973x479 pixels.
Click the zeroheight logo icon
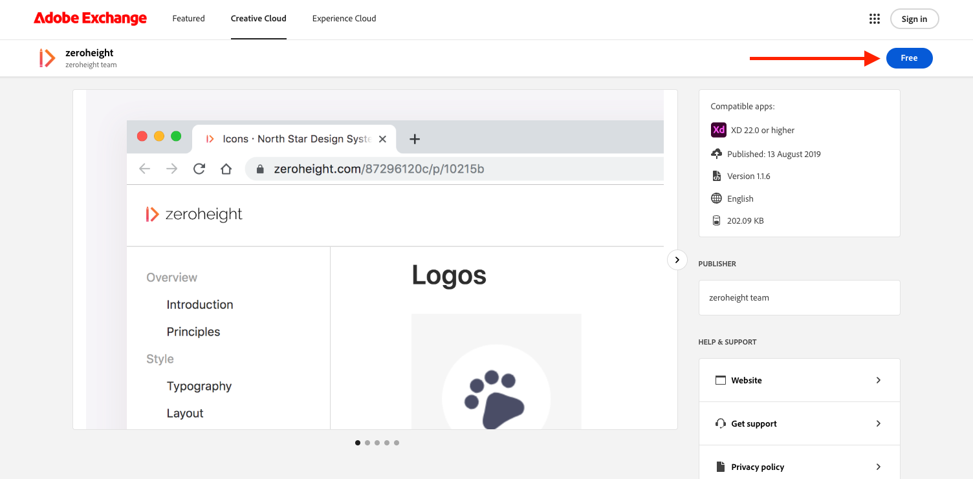point(46,58)
